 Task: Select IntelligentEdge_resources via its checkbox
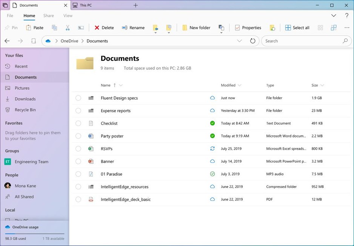pos(78,187)
